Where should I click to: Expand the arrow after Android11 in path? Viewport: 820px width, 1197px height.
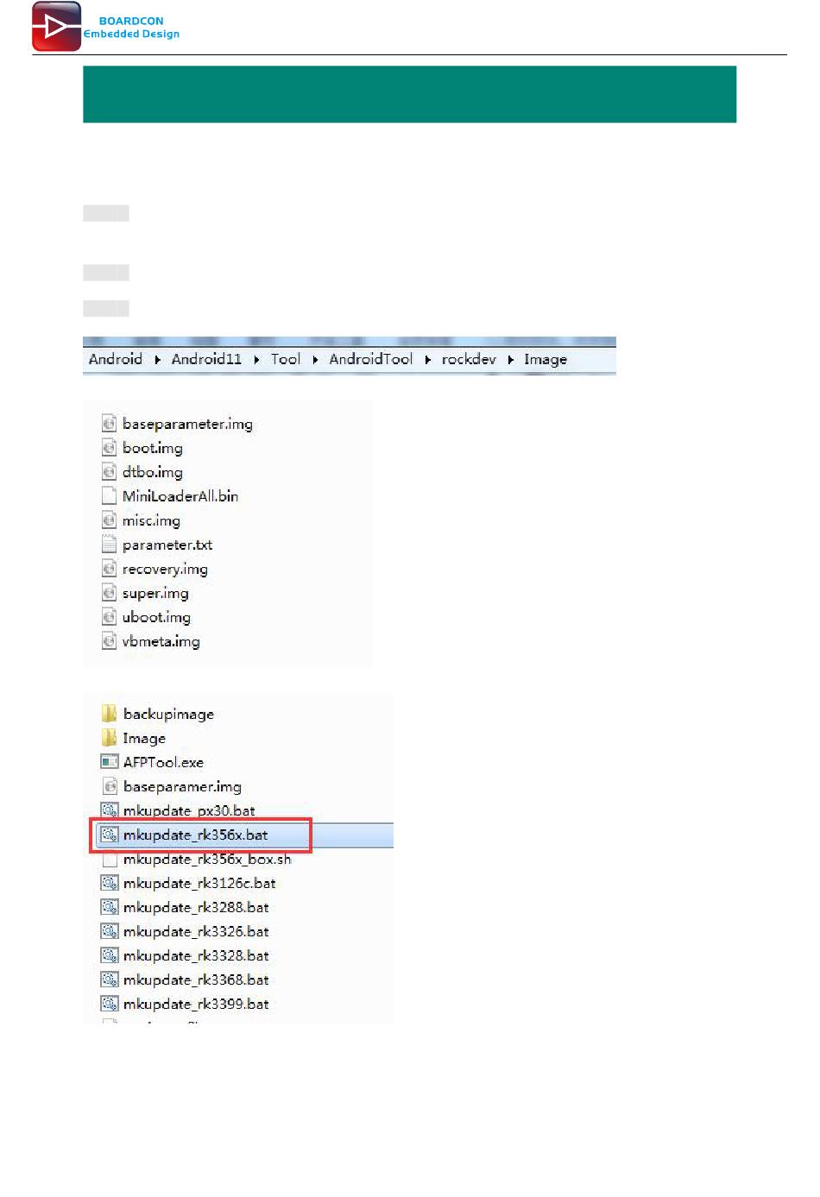[256, 360]
